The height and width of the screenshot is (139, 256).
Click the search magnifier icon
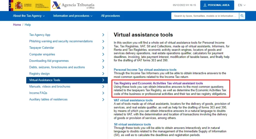coord(242,16)
